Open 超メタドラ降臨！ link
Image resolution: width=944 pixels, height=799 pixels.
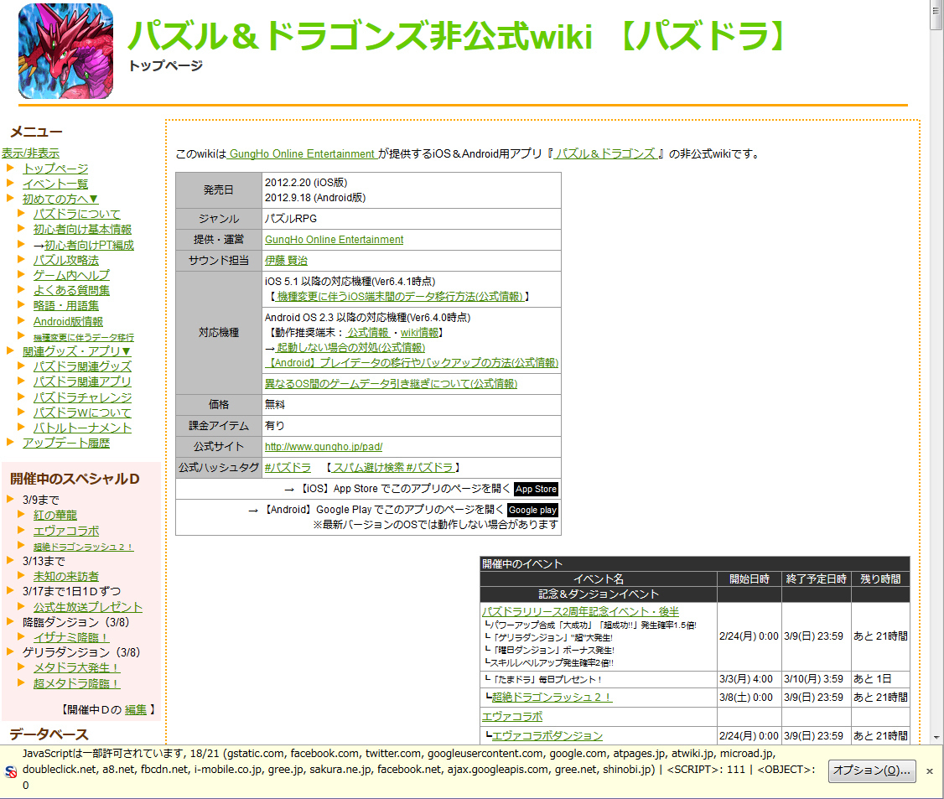pos(76,683)
